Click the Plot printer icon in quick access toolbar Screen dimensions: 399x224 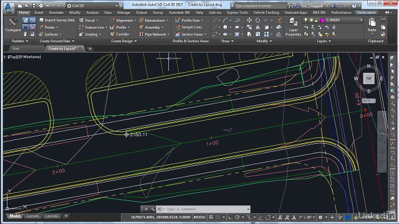(x=41, y=6)
